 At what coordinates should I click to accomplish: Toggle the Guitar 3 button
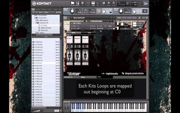[85, 40]
